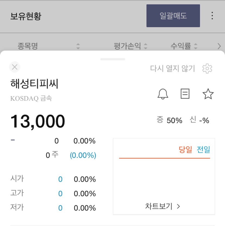Tap the 일괄매도 bulk sell button
Viewport: 225px width, 226px height.
tap(173, 16)
